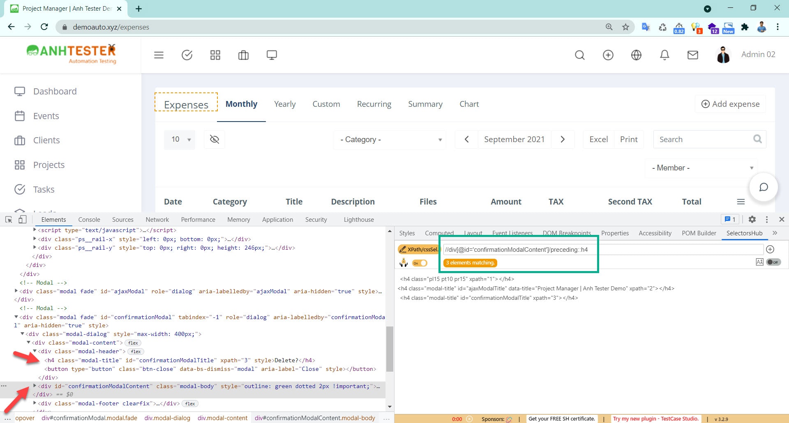Click the SelectorsHub donate hands icon
The image size is (789, 423).
(404, 262)
